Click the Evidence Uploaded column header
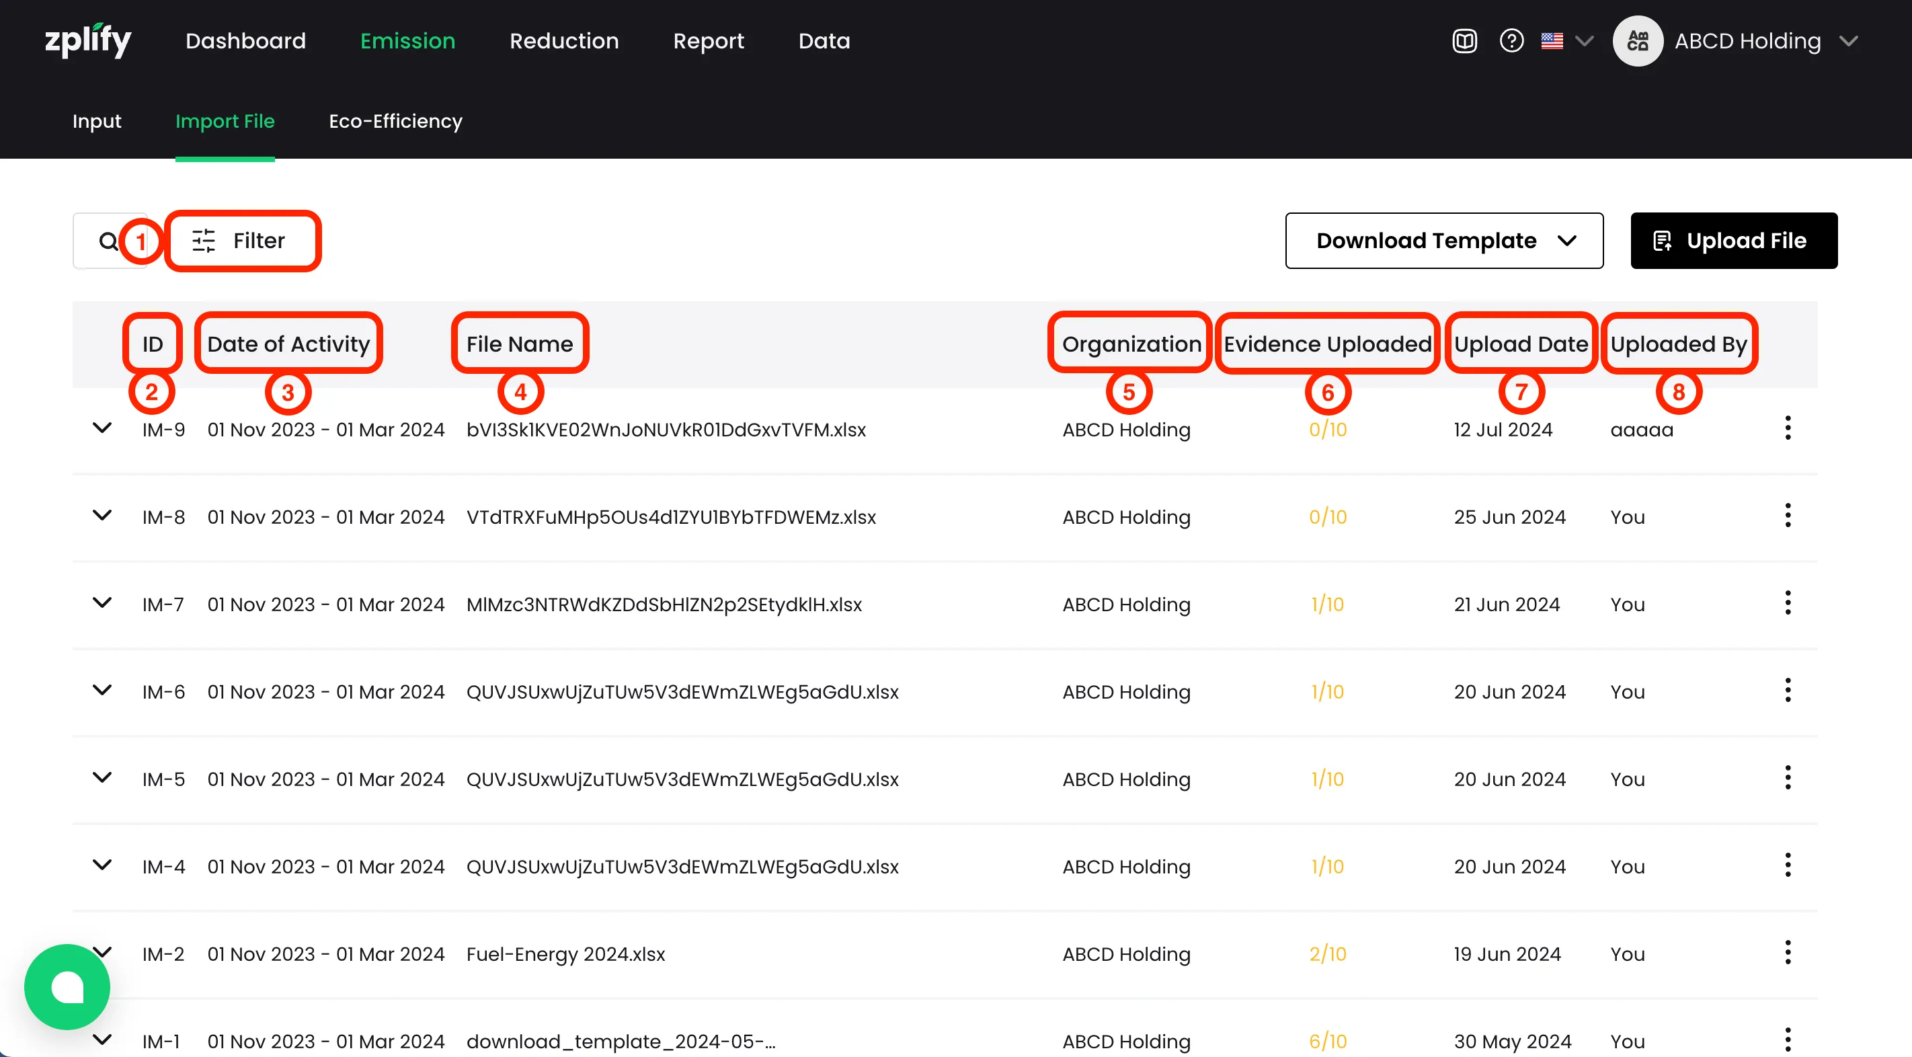 (x=1326, y=344)
